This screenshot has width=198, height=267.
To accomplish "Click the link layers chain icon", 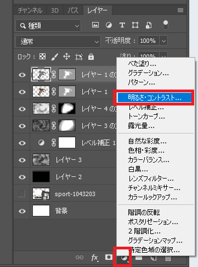I will pos(80,257).
